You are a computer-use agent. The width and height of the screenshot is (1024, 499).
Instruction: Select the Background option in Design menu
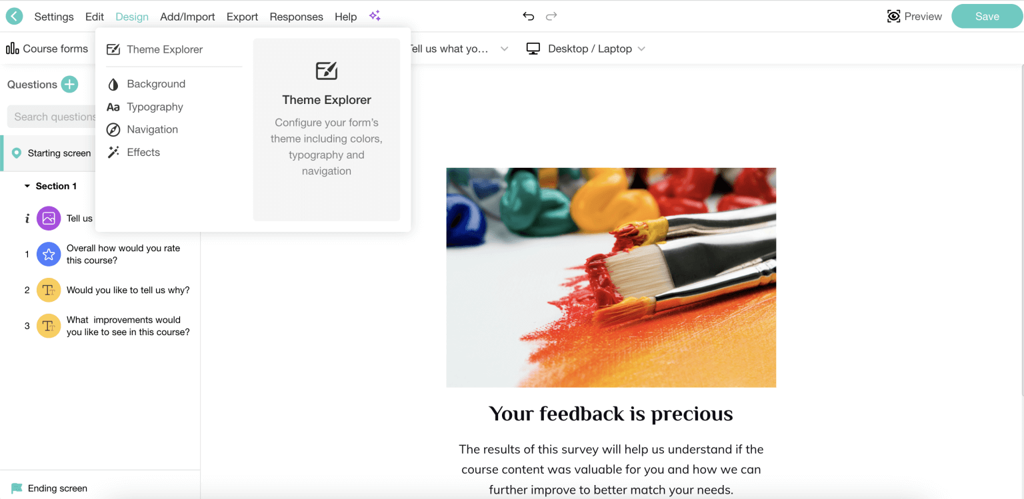coord(156,84)
